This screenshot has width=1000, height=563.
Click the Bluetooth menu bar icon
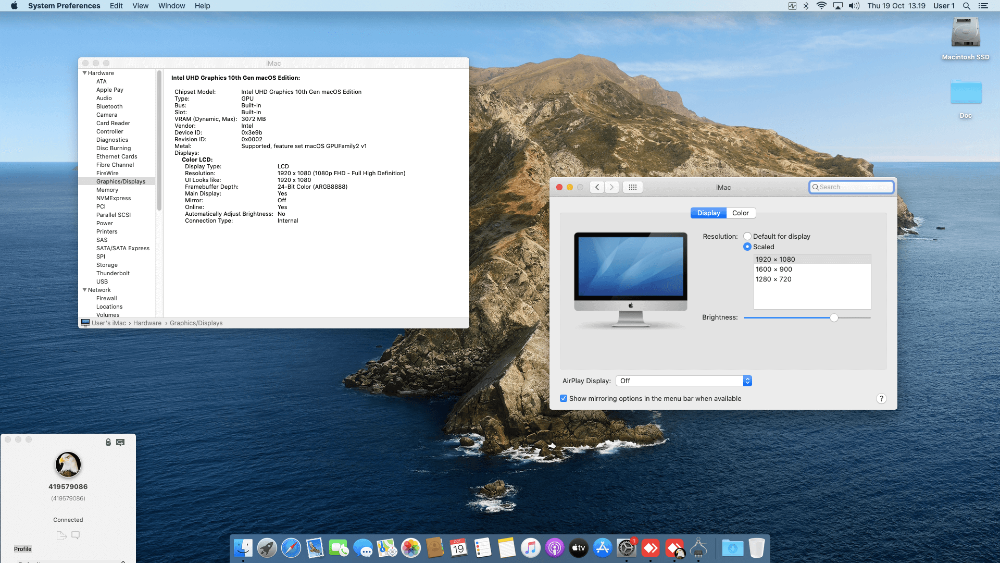coord(806,6)
